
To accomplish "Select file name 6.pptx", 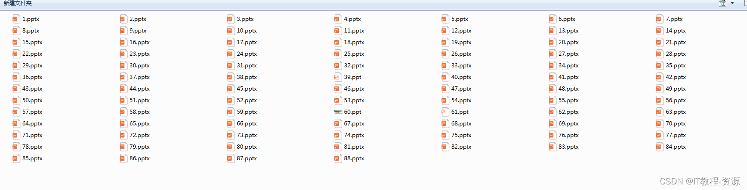I will point(567,19).
